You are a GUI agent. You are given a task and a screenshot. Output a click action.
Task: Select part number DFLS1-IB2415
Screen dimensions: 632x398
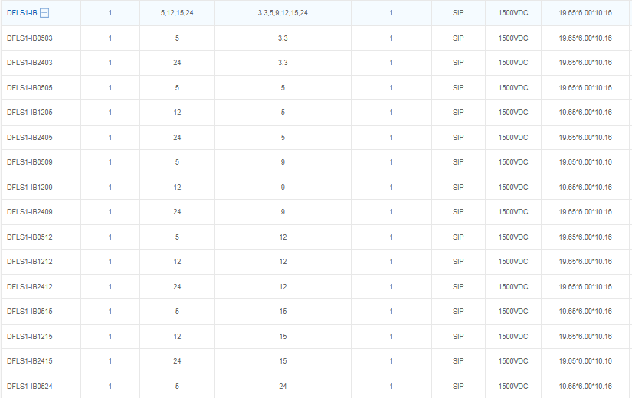pos(29,361)
